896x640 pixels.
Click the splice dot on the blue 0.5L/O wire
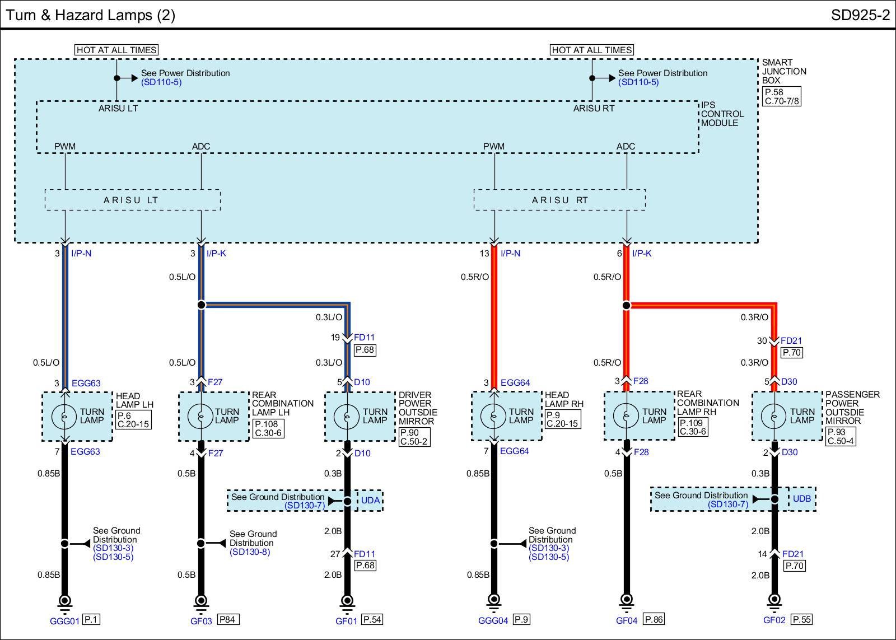pos(201,305)
